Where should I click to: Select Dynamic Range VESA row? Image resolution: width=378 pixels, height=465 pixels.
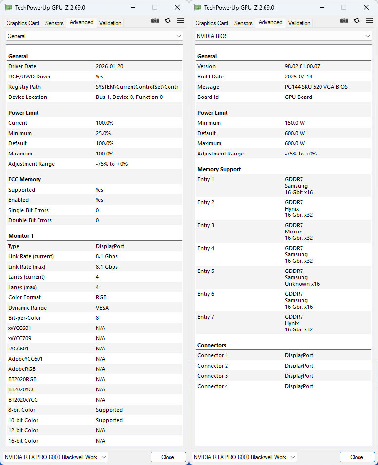click(x=94, y=308)
